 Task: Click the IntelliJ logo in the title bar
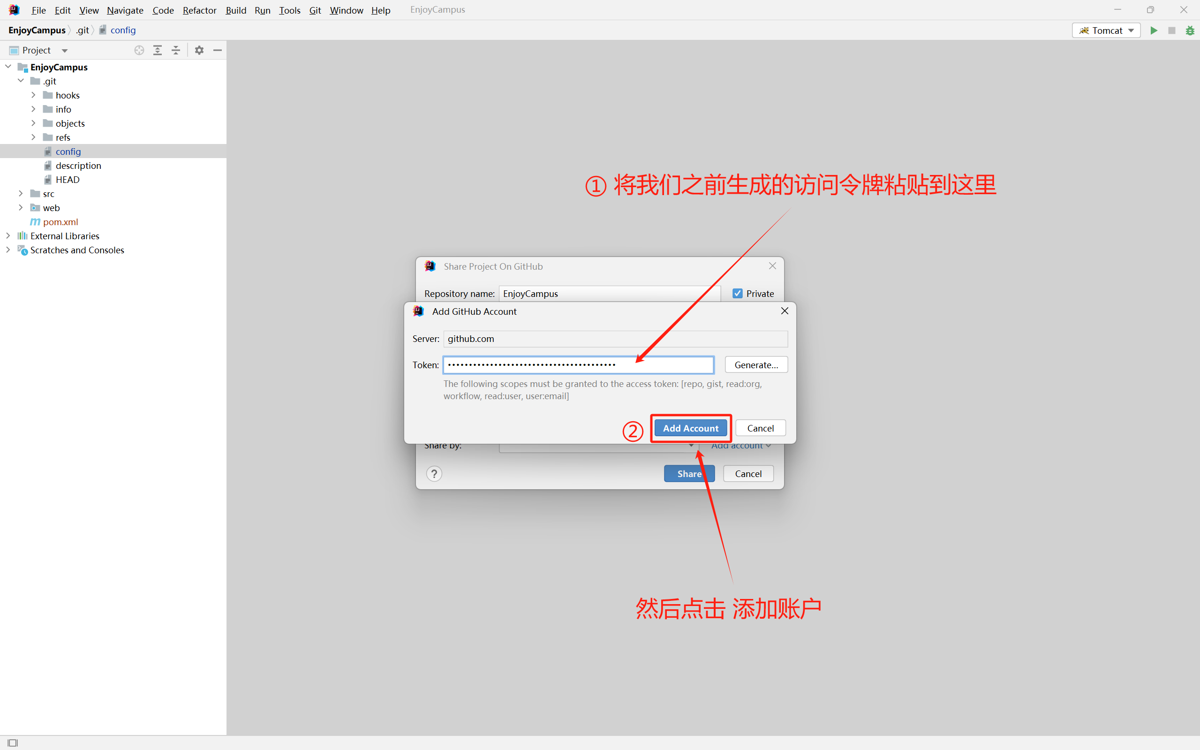[x=14, y=10]
